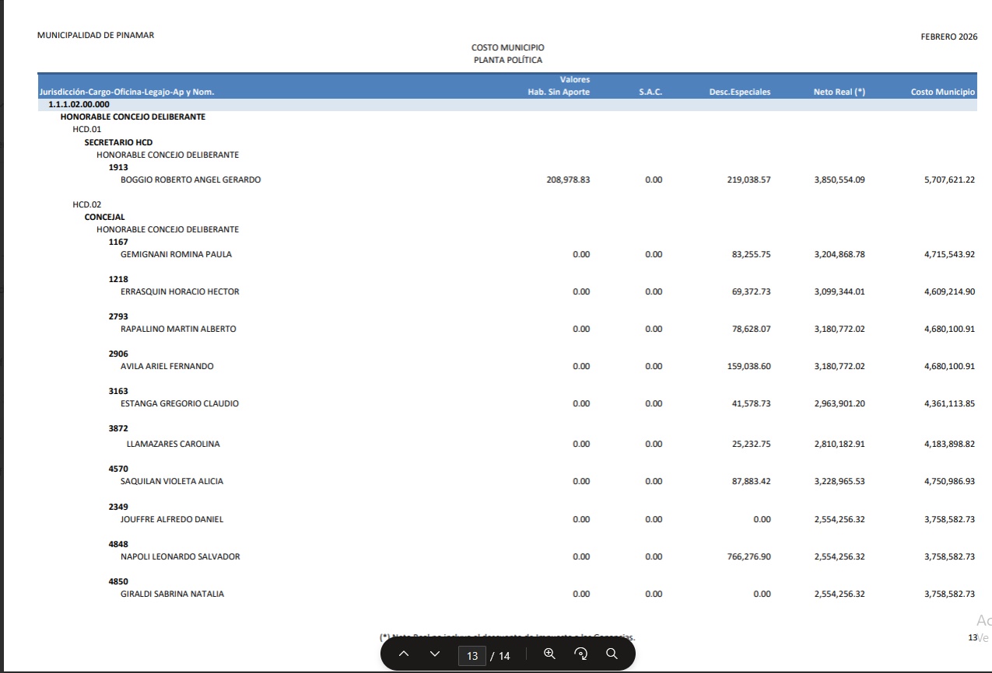Viewport: 992px width, 673px height.
Task: Click the name BOGGIO ROBERTO ANGEL GERARDO
Action: (191, 180)
